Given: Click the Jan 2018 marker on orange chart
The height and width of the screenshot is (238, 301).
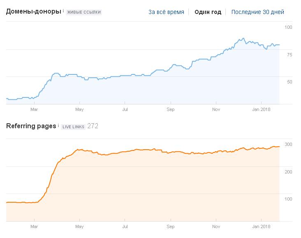Looking at the screenshot, I should [x=261, y=226].
